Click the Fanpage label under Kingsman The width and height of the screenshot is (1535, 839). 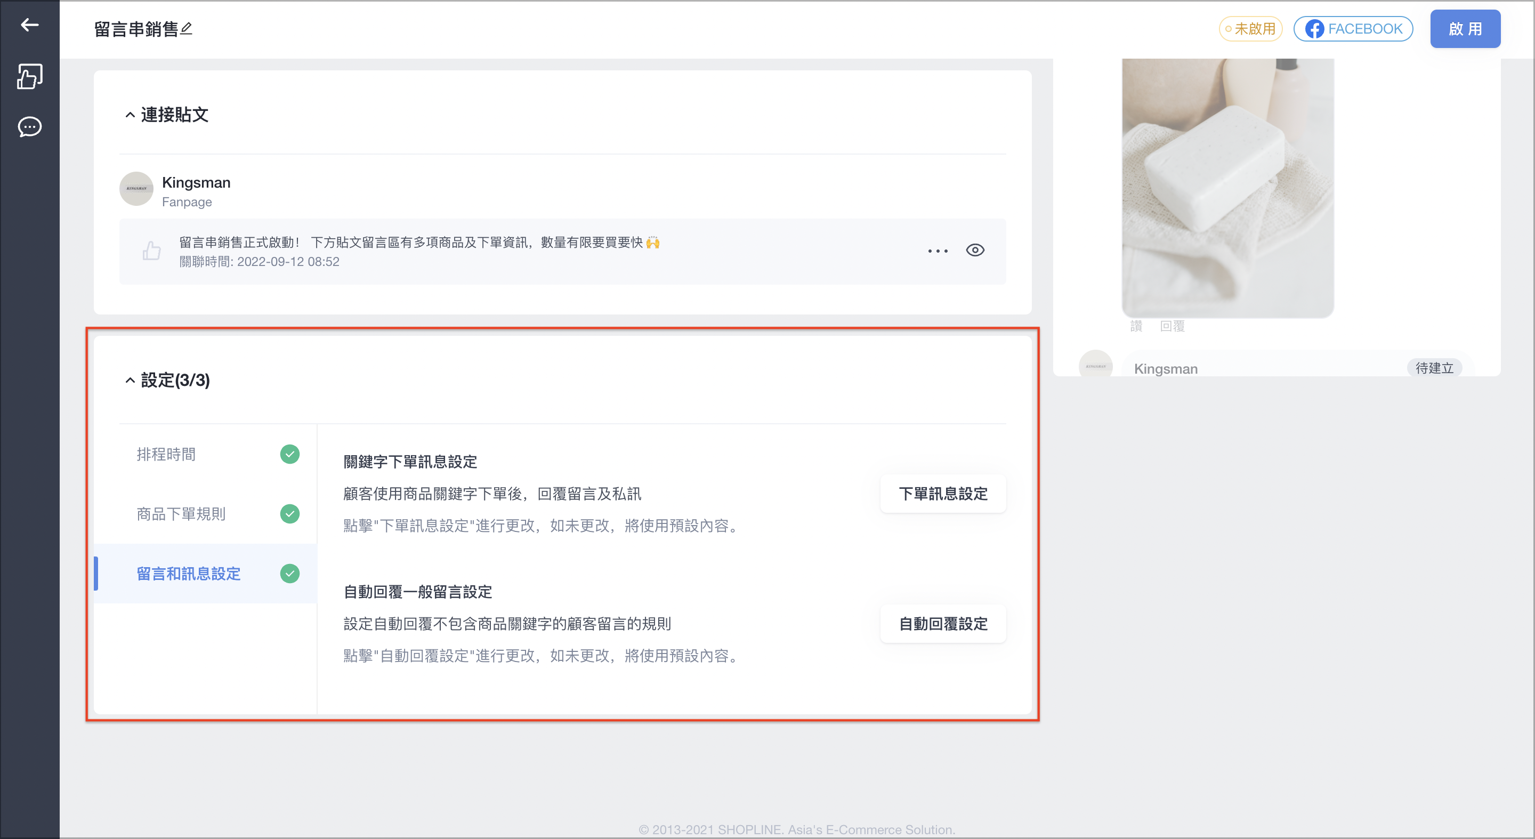tap(187, 202)
